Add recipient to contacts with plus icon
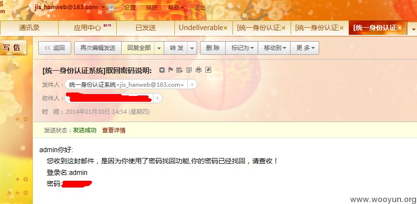 [x=157, y=98]
